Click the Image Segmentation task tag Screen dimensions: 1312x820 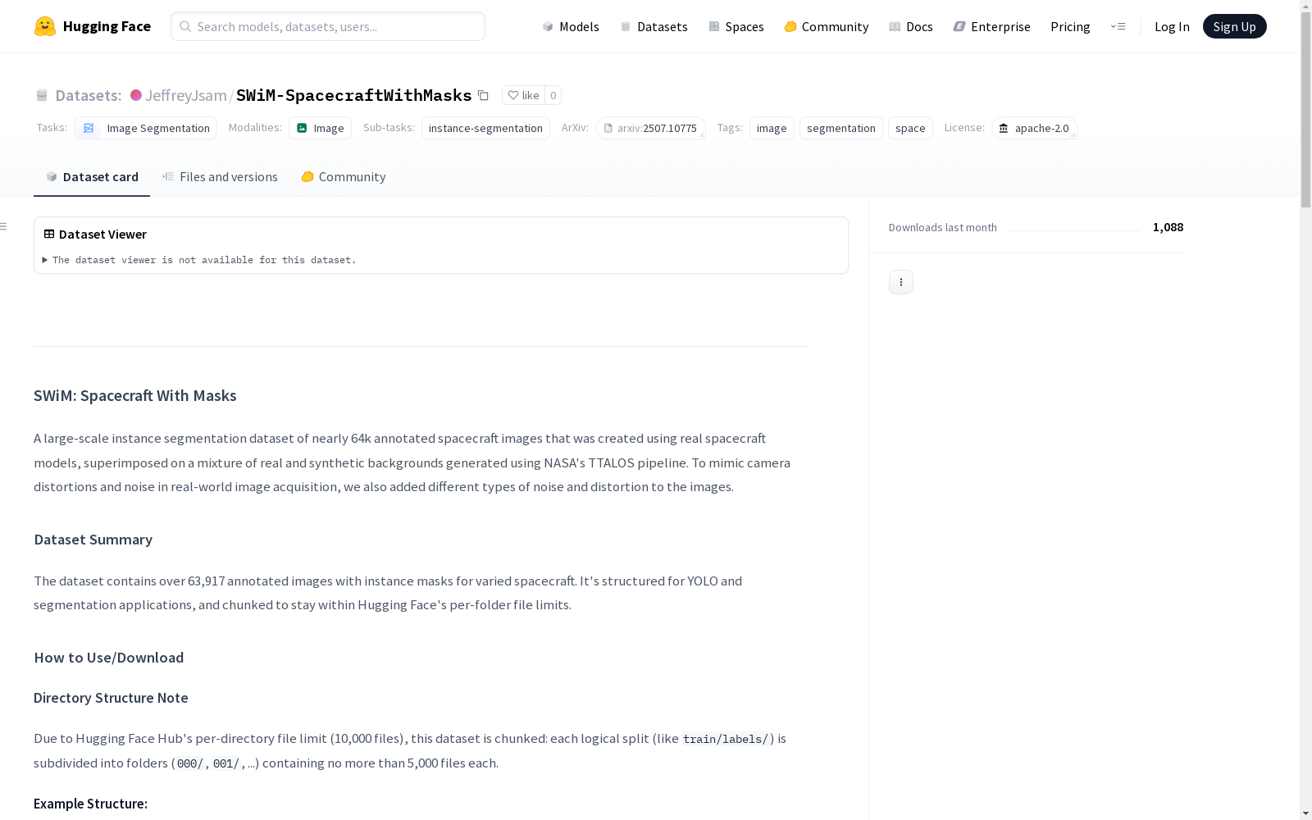(x=146, y=128)
